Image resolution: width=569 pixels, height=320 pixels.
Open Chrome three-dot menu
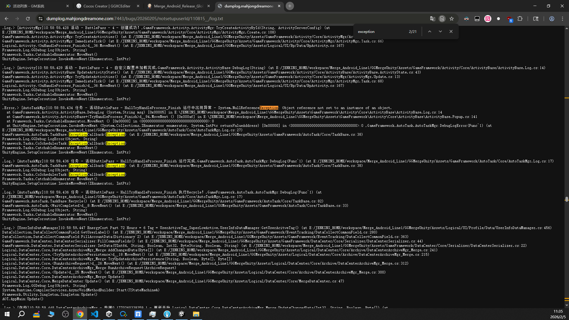point(562,19)
